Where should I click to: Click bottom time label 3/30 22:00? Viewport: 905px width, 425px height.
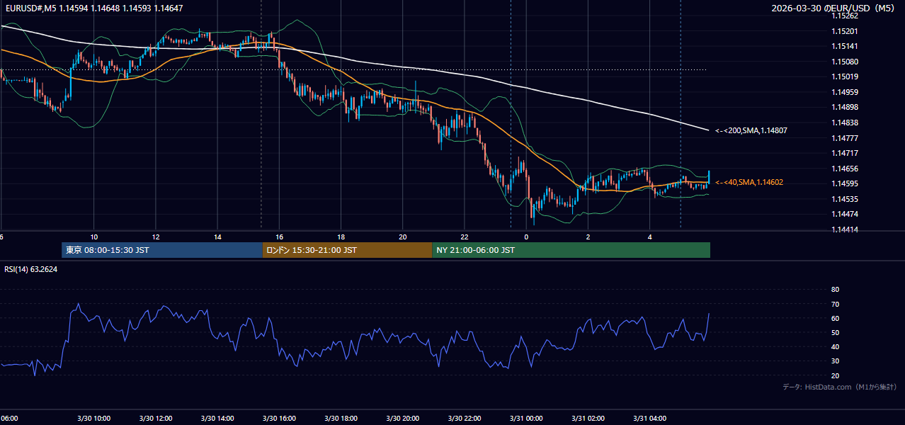click(x=465, y=418)
